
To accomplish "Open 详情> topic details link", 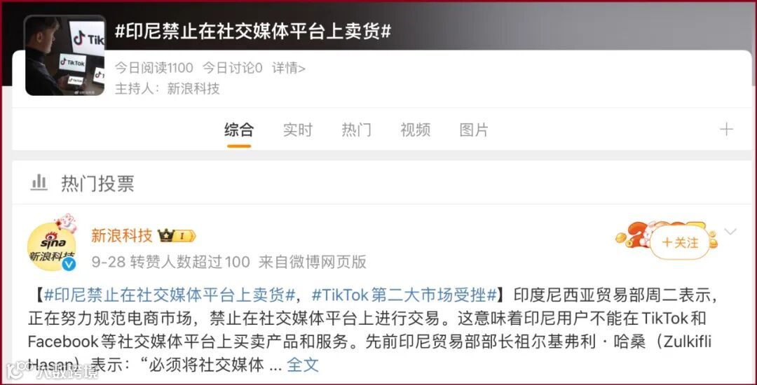I will coord(289,68).
